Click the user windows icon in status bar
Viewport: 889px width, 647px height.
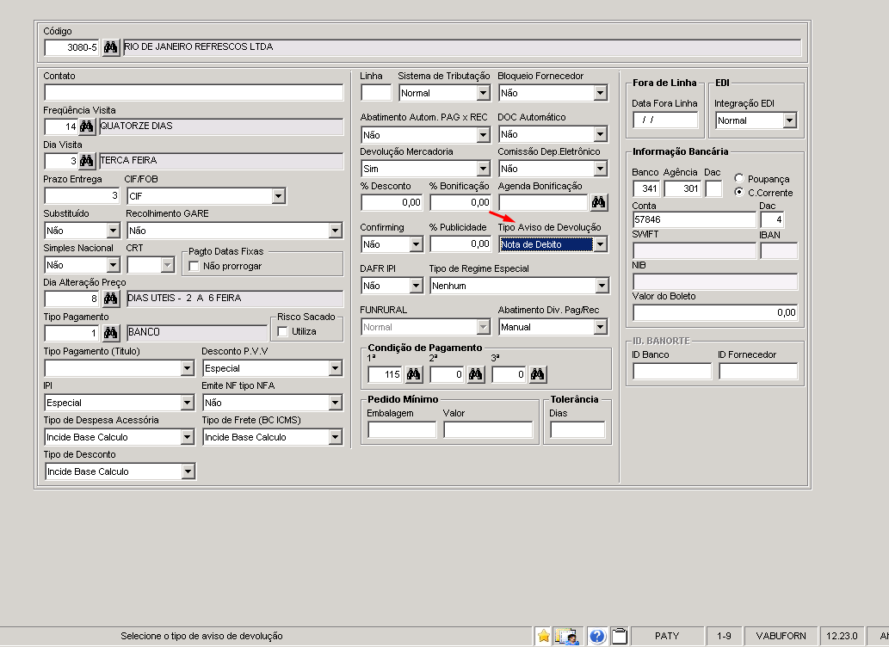[x=566, y=636]
